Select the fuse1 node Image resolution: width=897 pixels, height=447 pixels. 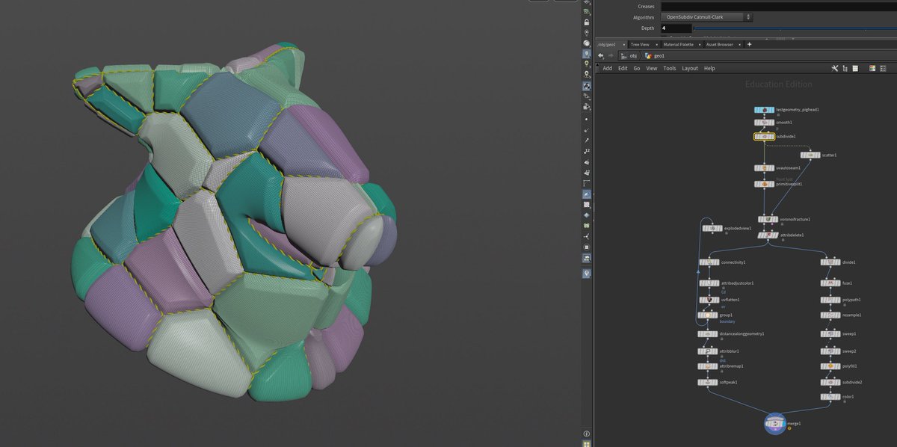tap(830, 283)
